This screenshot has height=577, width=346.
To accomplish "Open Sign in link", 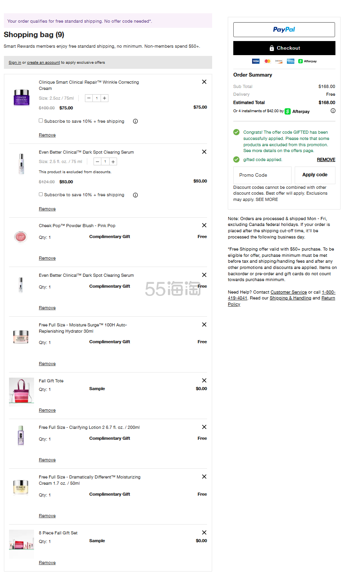I will (x=15, y=63).
